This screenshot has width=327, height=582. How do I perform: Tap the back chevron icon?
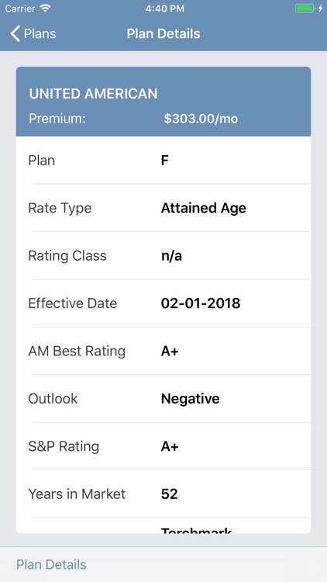click(15, 34)
